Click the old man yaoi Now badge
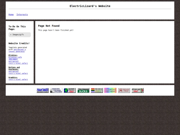This screenshot has width=180, height=135. [x=138, y=90]
